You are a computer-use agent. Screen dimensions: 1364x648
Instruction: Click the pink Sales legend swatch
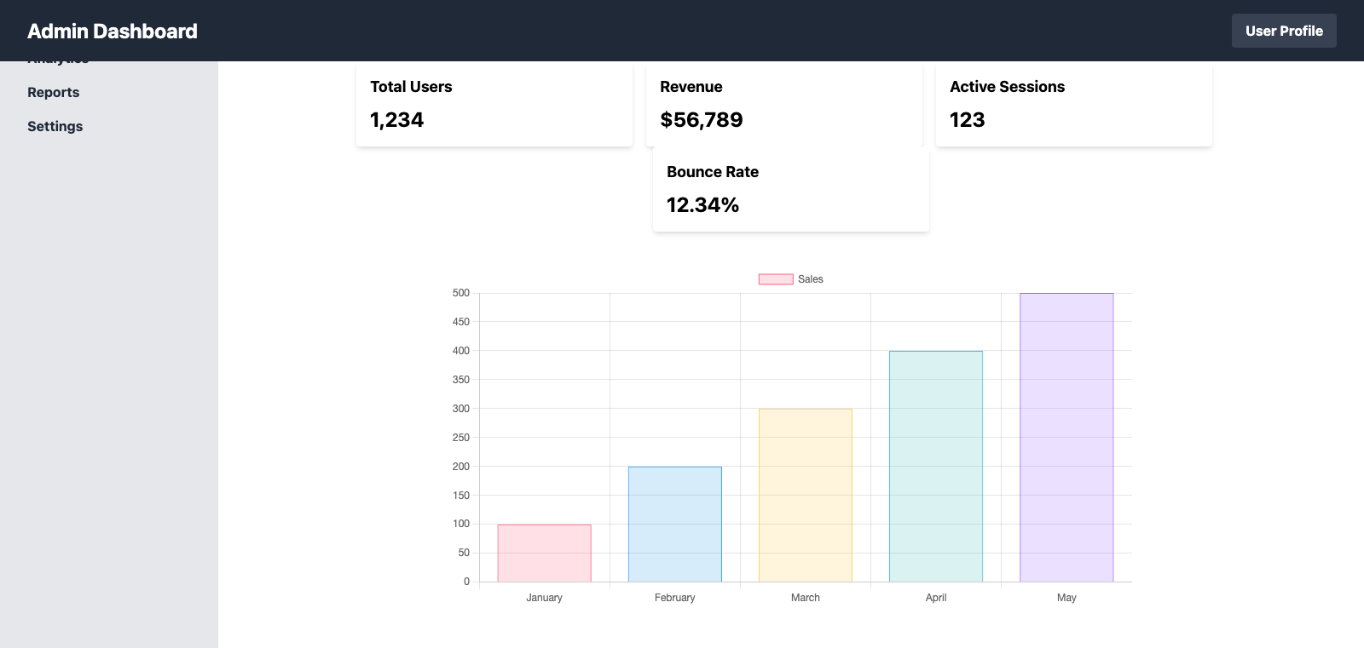pos(776,279)
